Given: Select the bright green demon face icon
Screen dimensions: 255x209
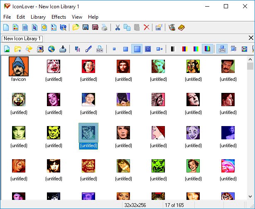Looking at the screenshot, I should 158,165.
